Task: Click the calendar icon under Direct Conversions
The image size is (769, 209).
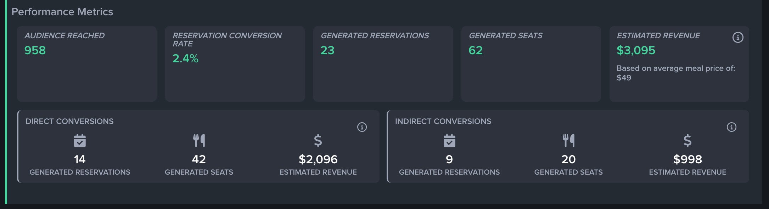Action: (x=80, y=141)
